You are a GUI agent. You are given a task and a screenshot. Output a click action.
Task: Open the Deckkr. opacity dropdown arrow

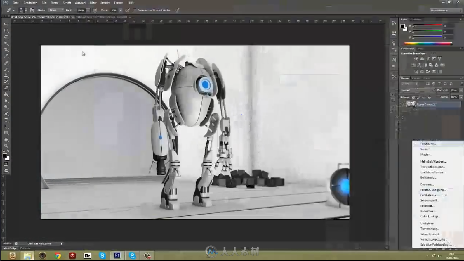[x=88, y=10]
